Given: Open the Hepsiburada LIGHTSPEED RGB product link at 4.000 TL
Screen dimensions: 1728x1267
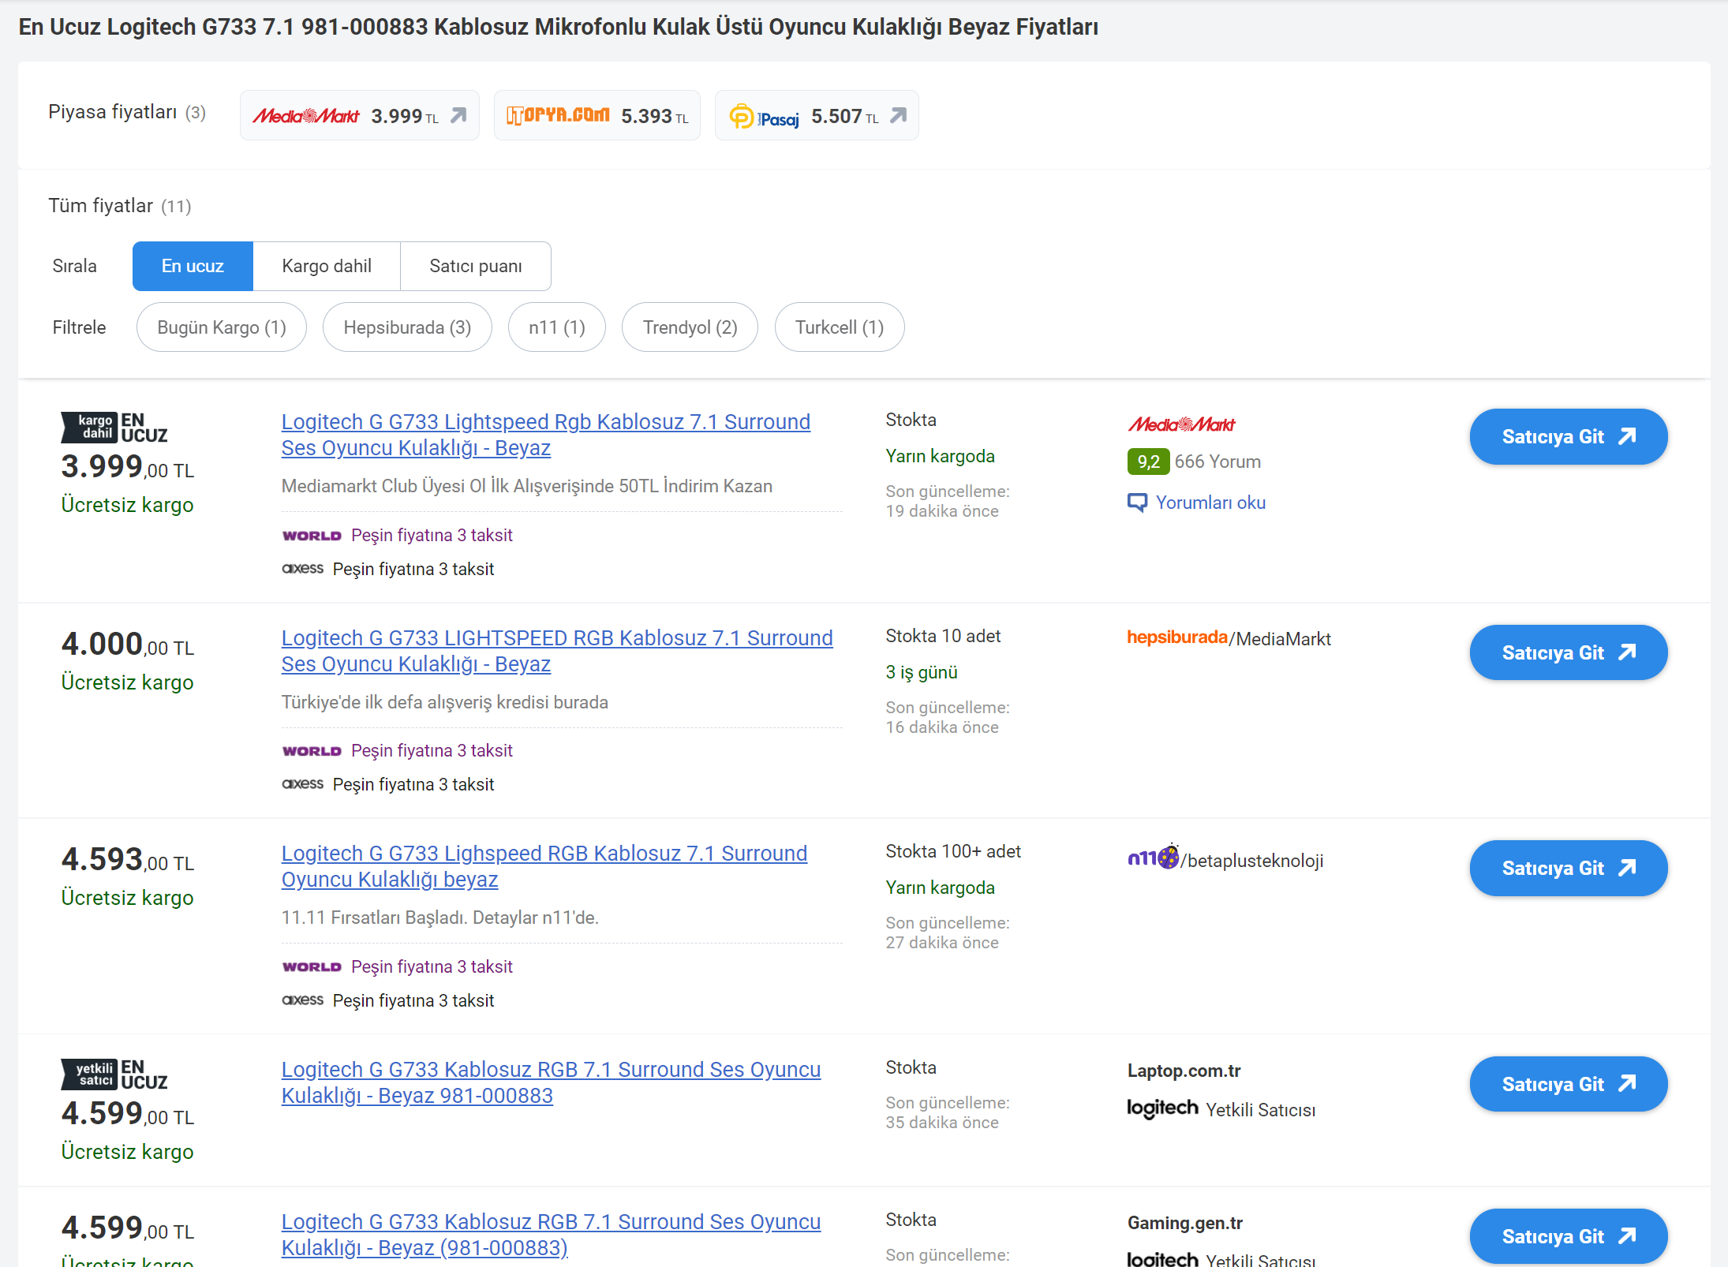Looking at the screenshot, I should 557,651.
